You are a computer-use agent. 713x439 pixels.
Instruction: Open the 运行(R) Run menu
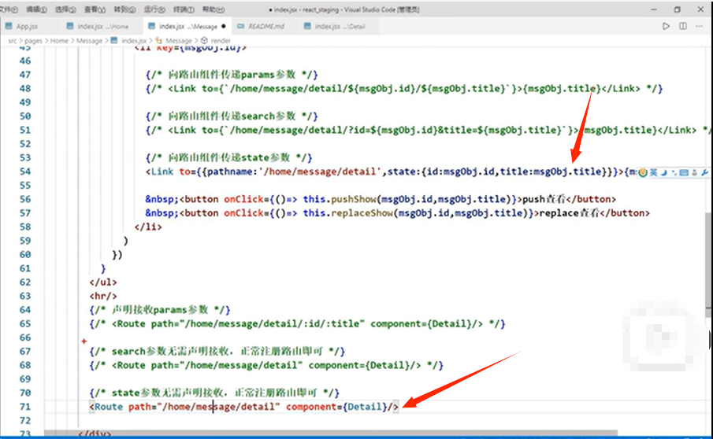click(154, 9)
